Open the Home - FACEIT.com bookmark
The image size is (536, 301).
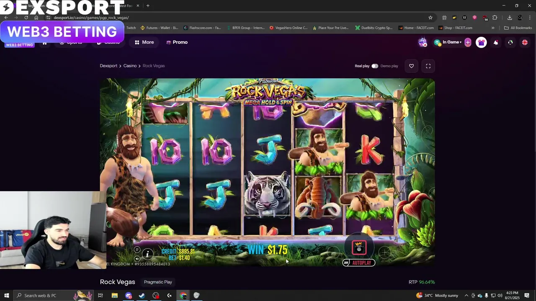coord(416,28)
